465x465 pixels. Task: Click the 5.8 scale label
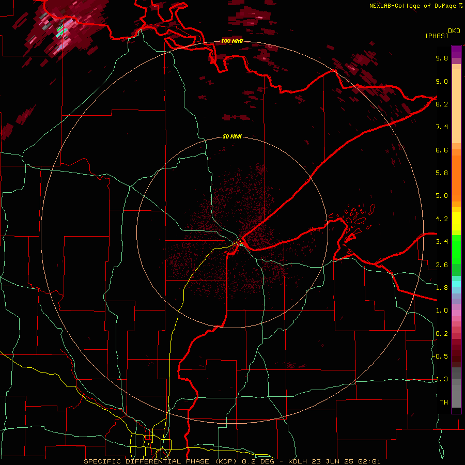(x=442, y=173)
